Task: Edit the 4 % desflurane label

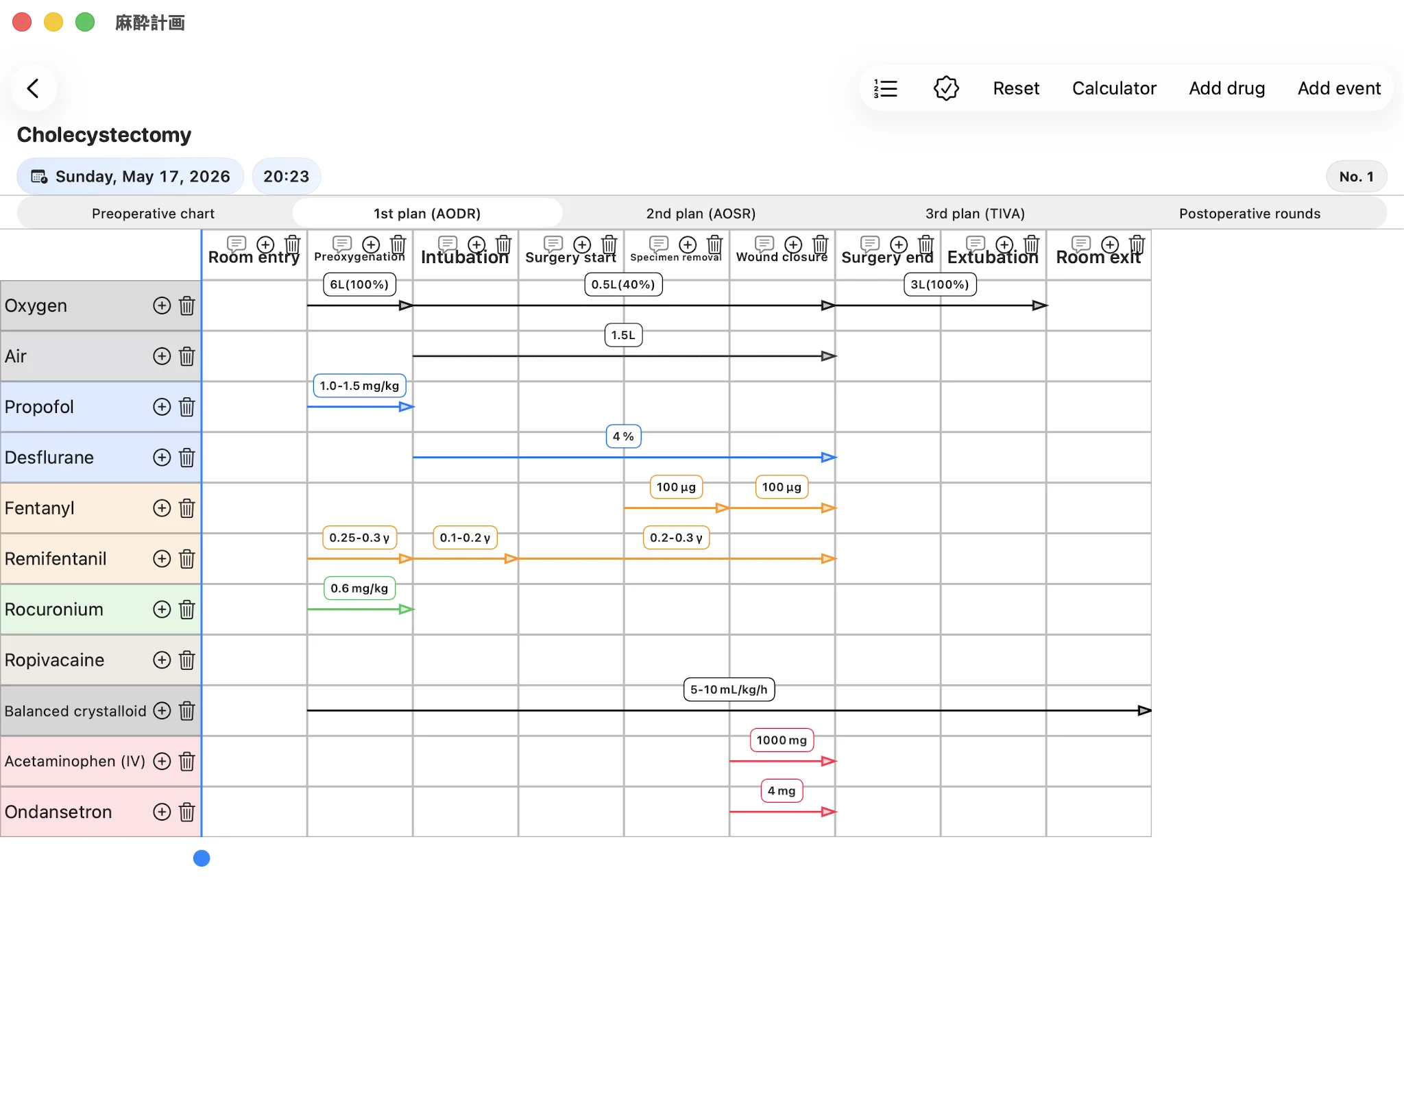Action: pos(623,436)
